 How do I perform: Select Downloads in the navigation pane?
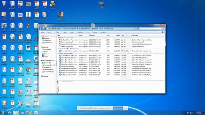point(47,41)
